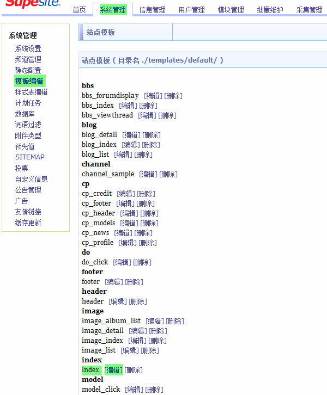Edit the index template
Image resolution: width=327 pixels, height=395 pixels.
point(113,370)
